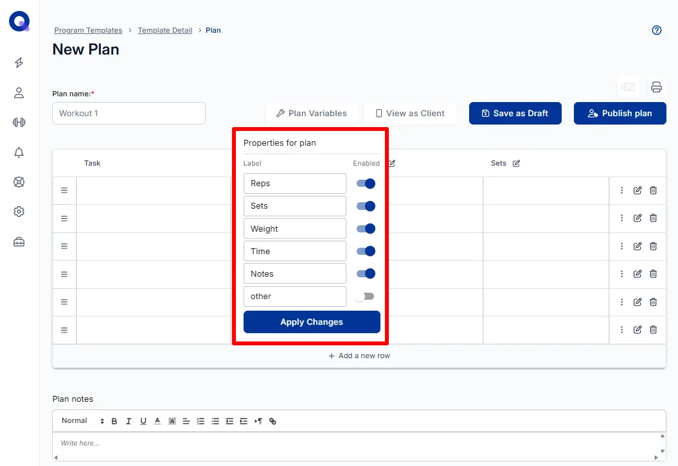Click the other label input field
This screenshot has width=678, height=466.
pyautogui.click(x=295, y=297)
